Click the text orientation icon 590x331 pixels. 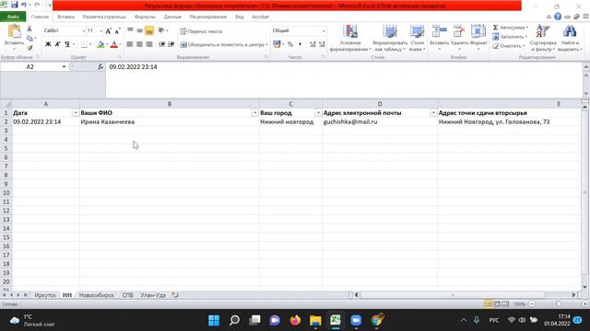161,30
